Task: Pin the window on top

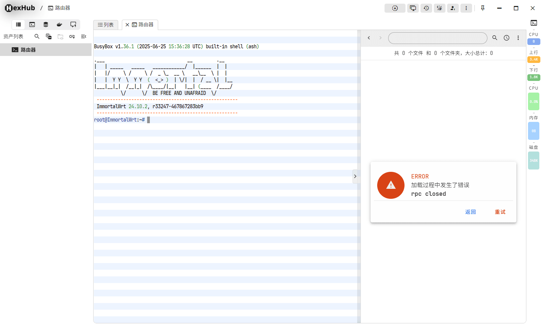Action: pos(483,8)
